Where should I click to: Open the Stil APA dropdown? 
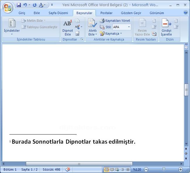point(129,27)
